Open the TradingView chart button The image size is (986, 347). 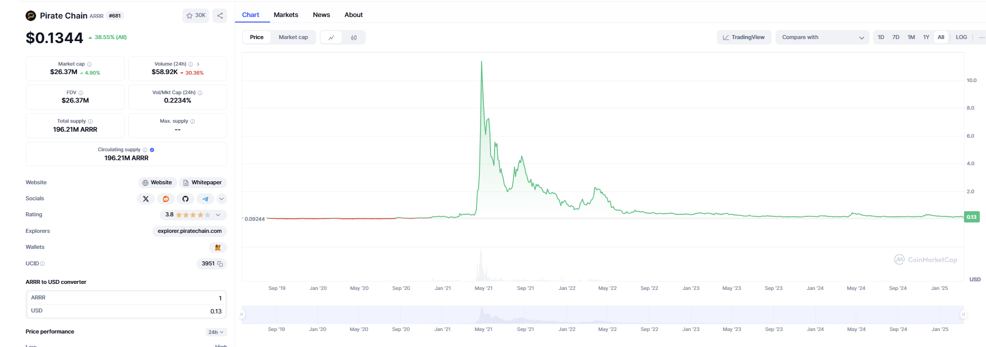click(744, 38)
